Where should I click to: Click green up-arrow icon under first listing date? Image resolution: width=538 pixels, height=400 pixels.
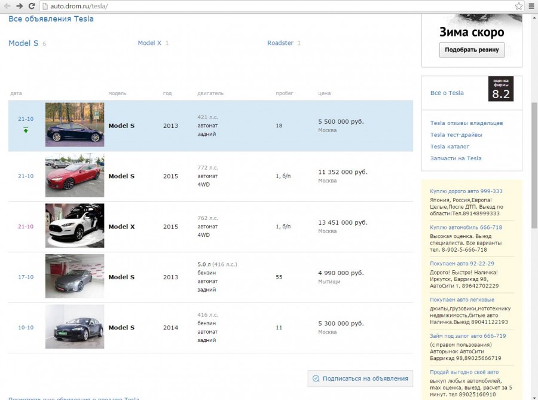pyautogui.click(x=26, y=130)
